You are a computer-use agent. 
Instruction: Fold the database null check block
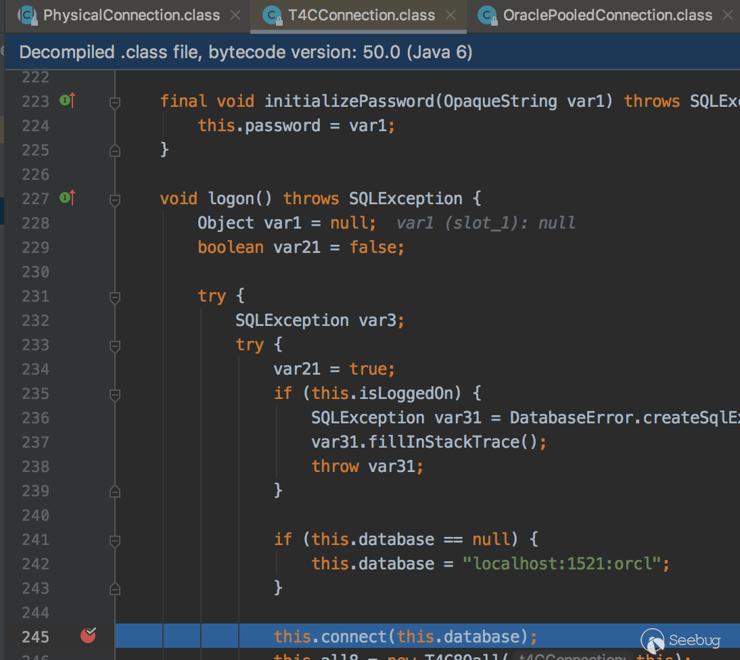pos(115,540)
